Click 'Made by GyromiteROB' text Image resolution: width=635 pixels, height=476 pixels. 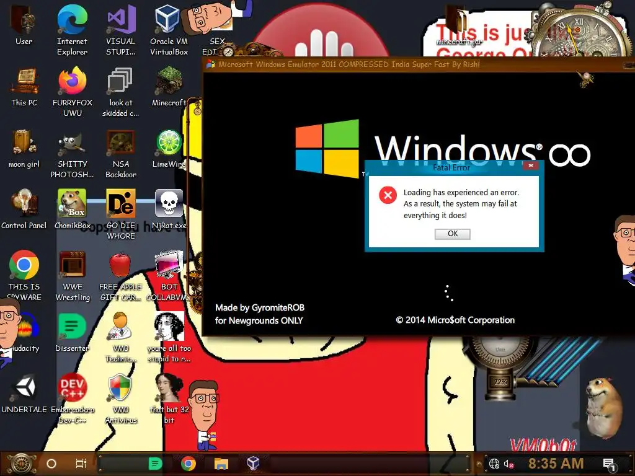[260, 307]
